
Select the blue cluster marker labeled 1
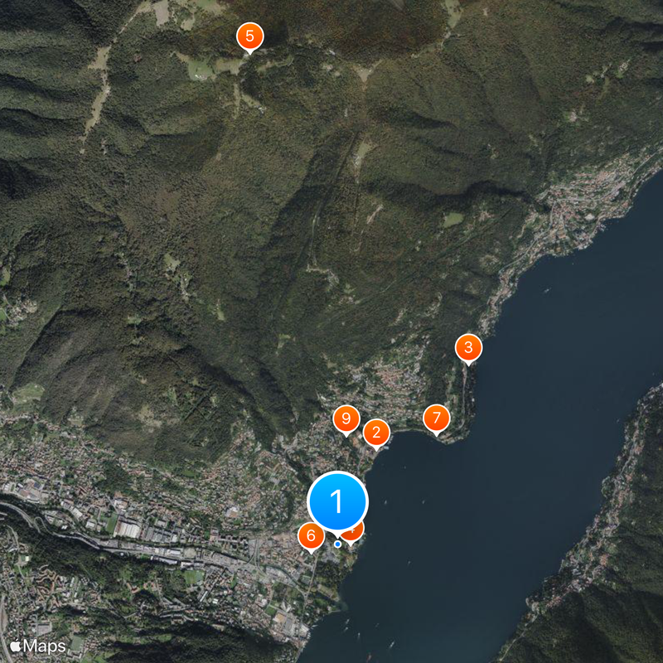[x=337, y=501]
